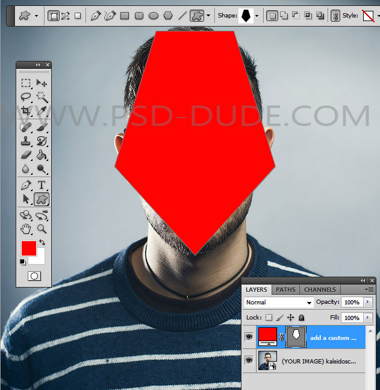Viewport: 380px width, 390px height.
Task: Toggle visibility of the YOUR IMAGE layer
Action: (x=249, y=360)
